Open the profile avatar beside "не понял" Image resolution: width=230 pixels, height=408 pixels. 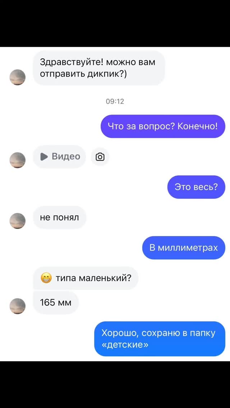pos(18,221)
